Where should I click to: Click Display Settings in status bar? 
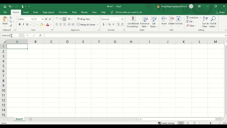click(166, 123)
